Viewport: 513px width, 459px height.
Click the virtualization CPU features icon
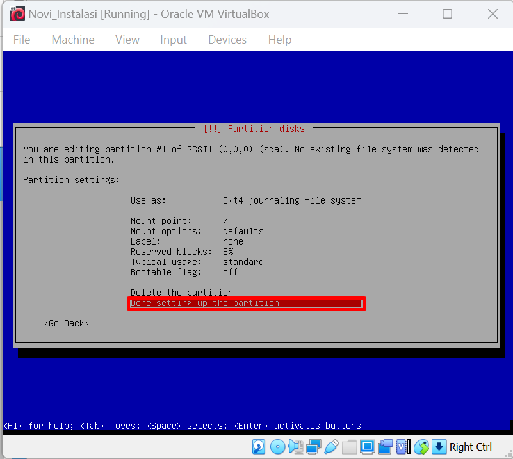click(x=403, y=447)
